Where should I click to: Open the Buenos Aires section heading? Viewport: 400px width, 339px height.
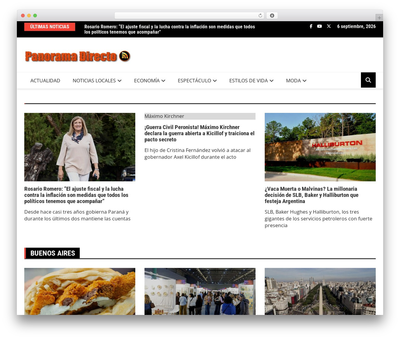tap(52, 253)
